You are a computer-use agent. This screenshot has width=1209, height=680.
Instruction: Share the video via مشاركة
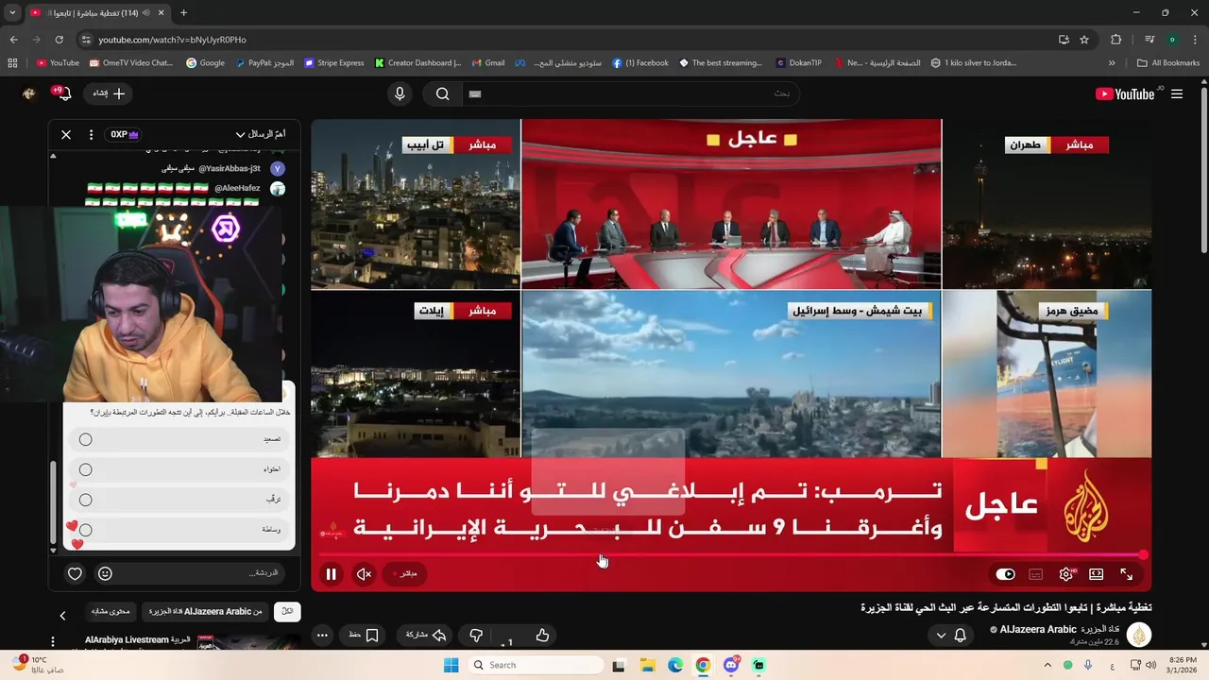425,636
